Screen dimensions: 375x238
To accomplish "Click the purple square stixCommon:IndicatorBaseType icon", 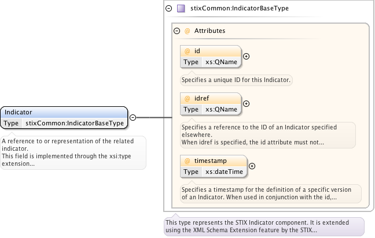I will pos(181,9).
